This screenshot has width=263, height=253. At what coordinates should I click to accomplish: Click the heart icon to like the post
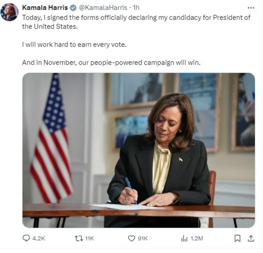click(x=131, y=238)
